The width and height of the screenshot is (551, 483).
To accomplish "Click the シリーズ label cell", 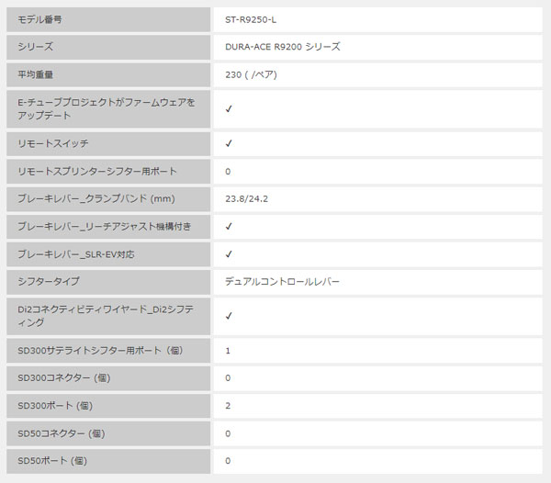I will tap(108, 47).
